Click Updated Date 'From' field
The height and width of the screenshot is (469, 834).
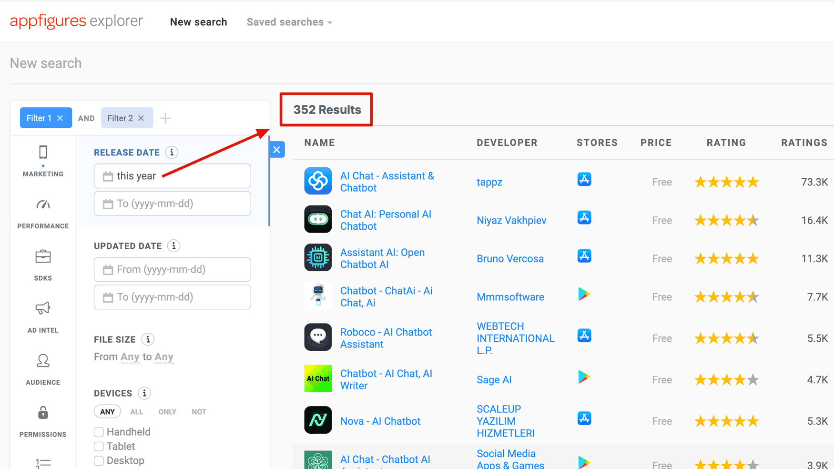[173, 269]
